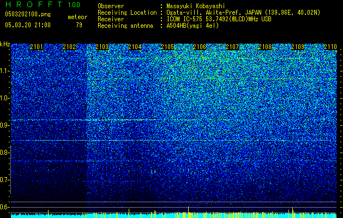Click the 1.1 kHz axis tick label

tap(4, 71)
